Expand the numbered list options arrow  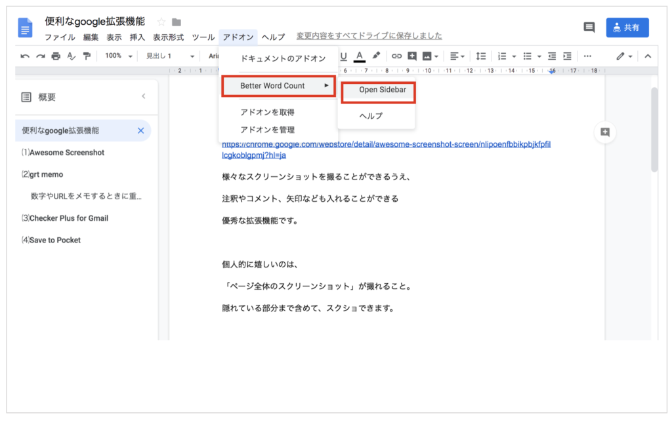coord(514,56)
